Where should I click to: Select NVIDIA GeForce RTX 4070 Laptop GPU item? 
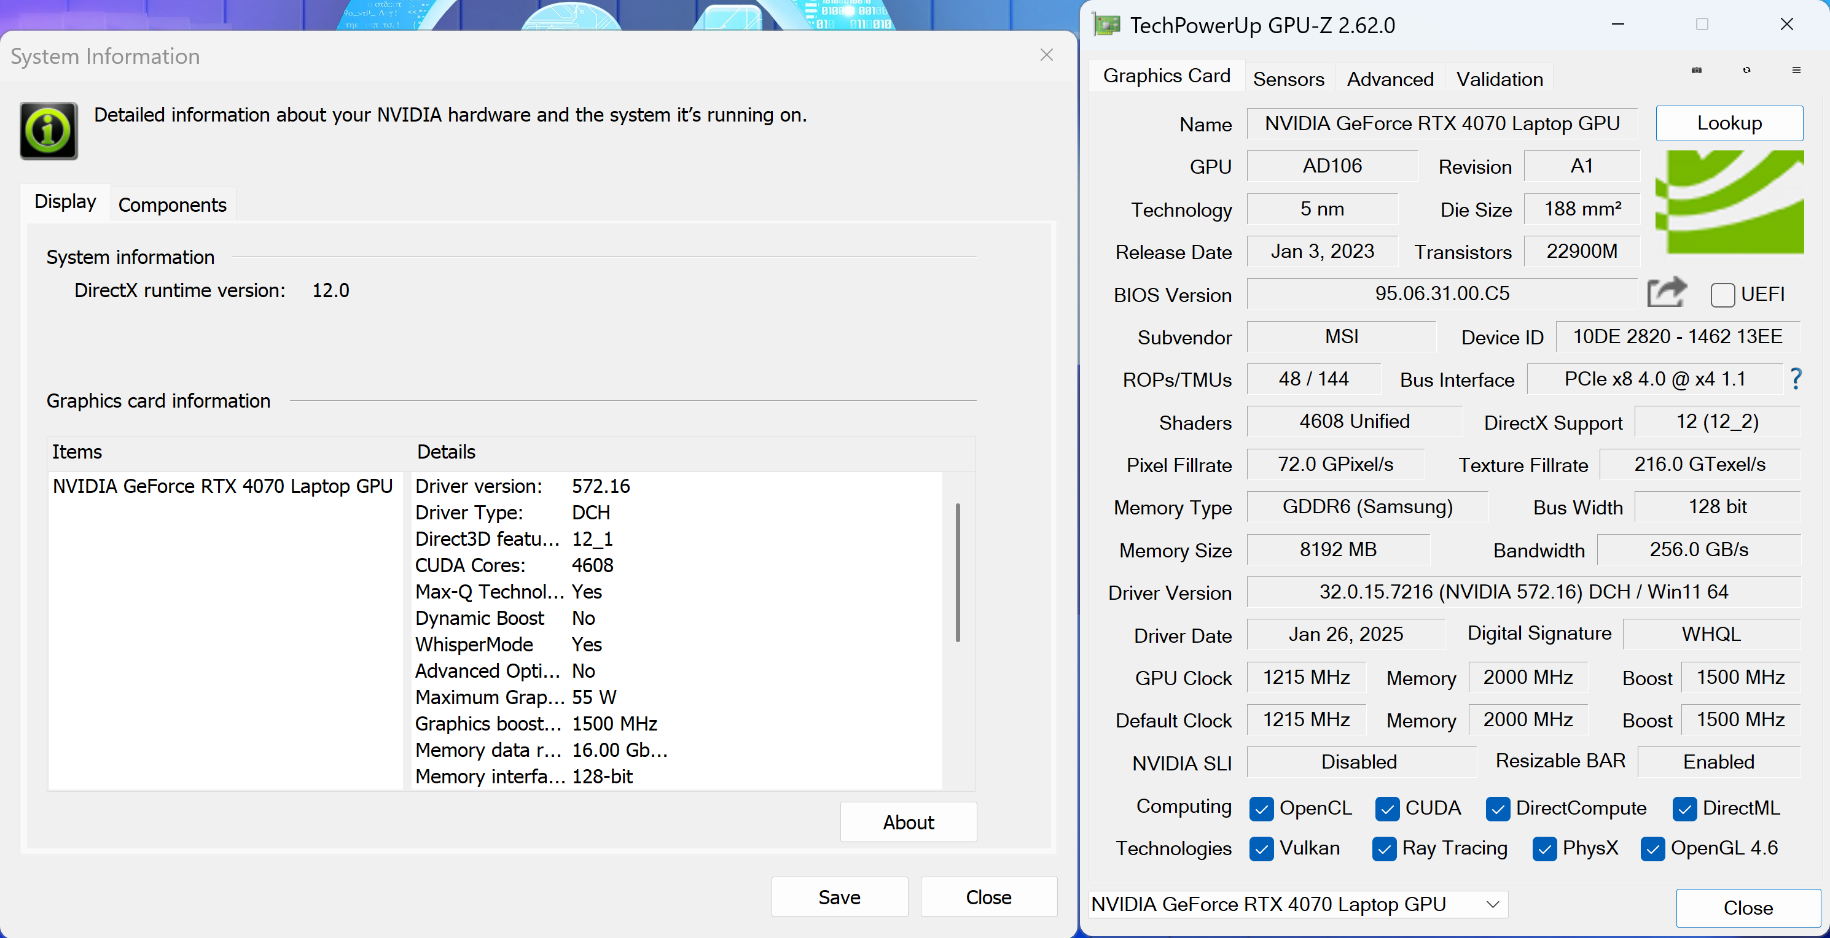click(x=223, y=486)
